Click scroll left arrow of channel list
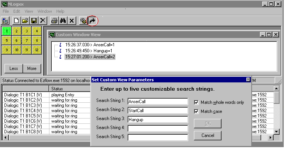Image resolution: width=286 pixels, height=149 pixels. 5,138
